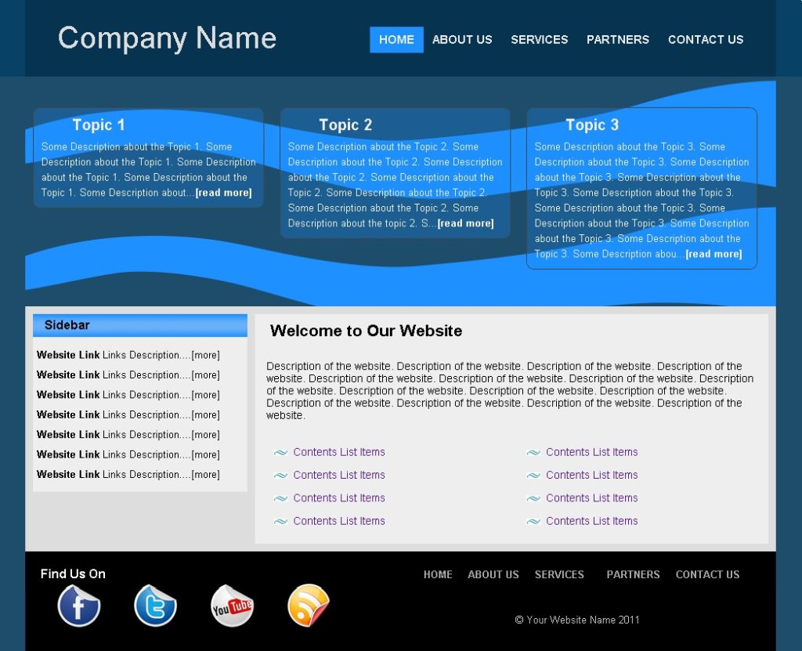The height and width of the screenshot is (651, 802).
Task: Open the read more link for Topic 3
Action: click(x=713, y=253)
